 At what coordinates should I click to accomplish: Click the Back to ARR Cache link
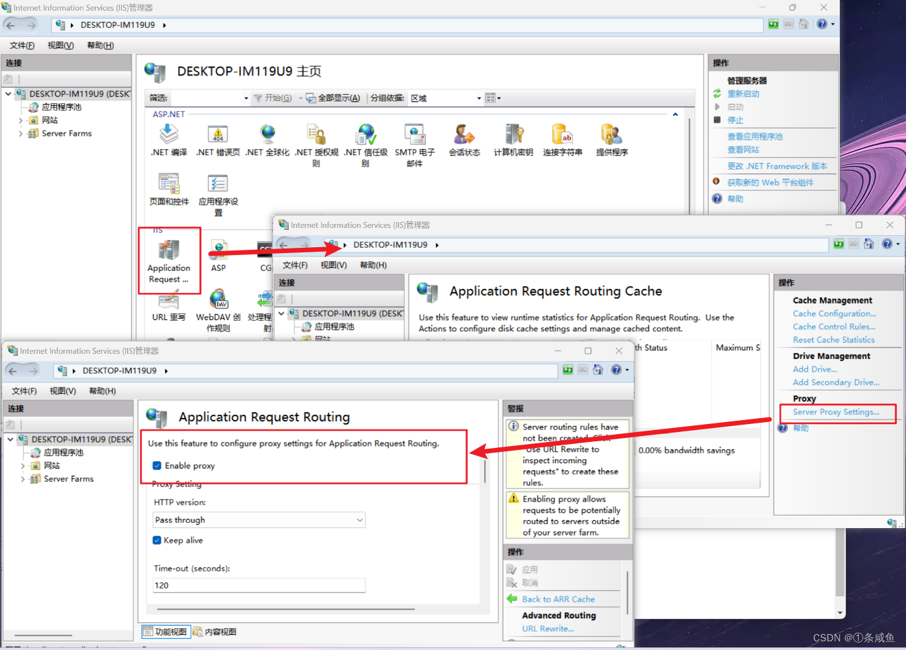(558, 599)
